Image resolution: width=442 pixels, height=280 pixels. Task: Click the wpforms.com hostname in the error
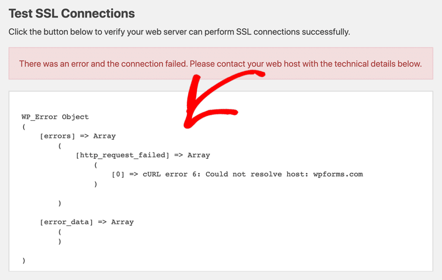tap(338, 174)
